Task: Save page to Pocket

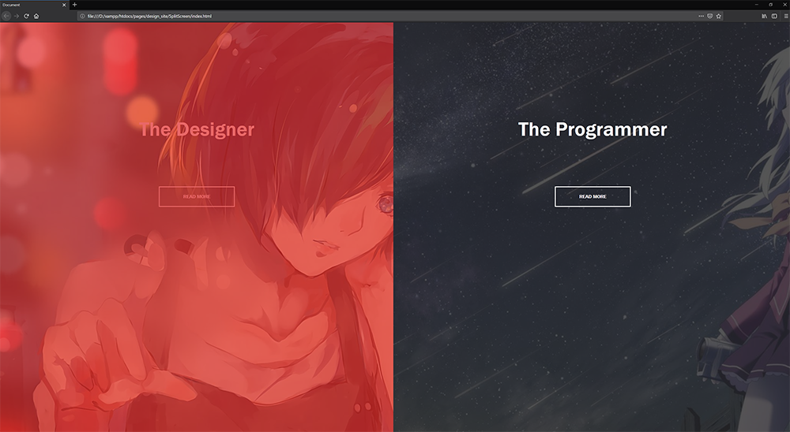Action: (x=710, y=16)
